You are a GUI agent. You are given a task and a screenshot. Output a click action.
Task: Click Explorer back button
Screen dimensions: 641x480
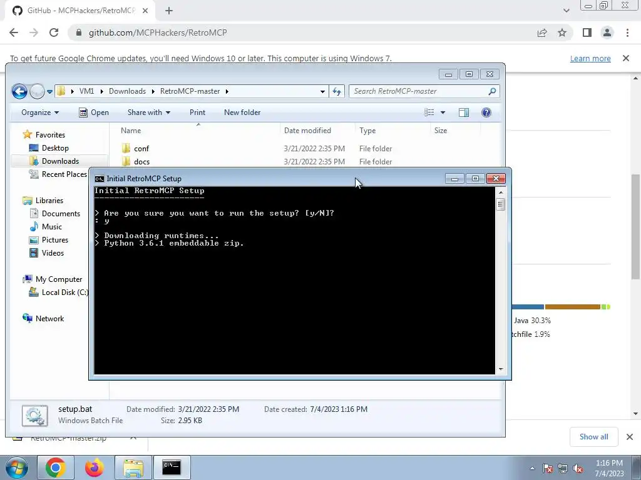tap(19, 91)
